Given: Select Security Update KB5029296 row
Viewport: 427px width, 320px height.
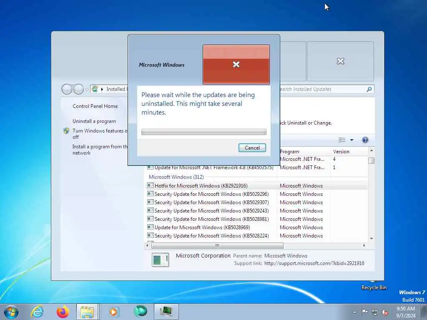Looking at the screenshot, I should point(257,194).
